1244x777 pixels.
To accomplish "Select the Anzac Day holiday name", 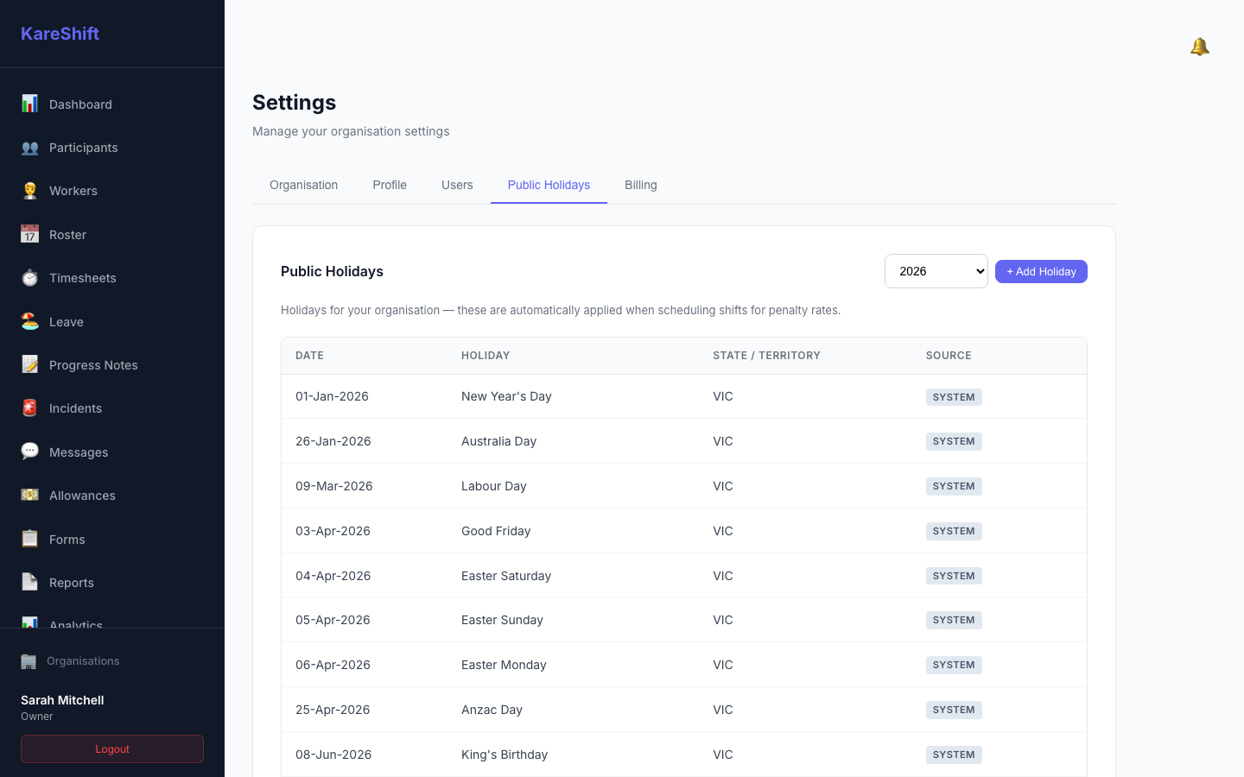I will pos(492,710).
